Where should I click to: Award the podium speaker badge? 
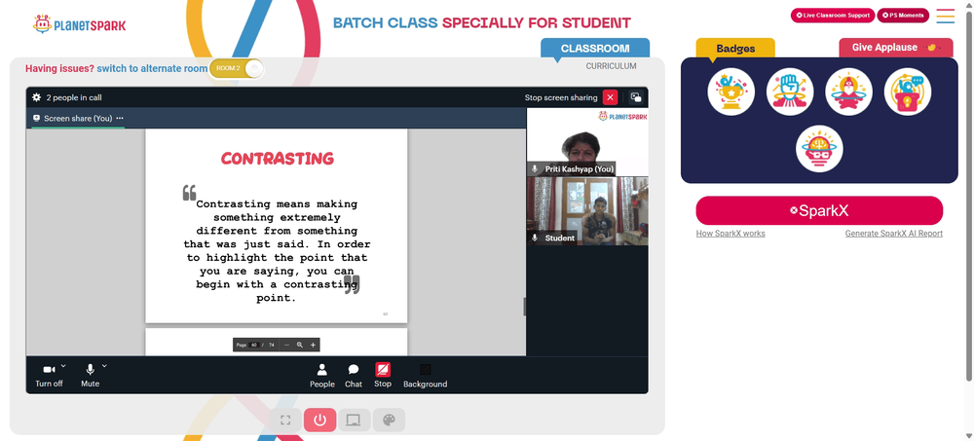coord(908,92)
